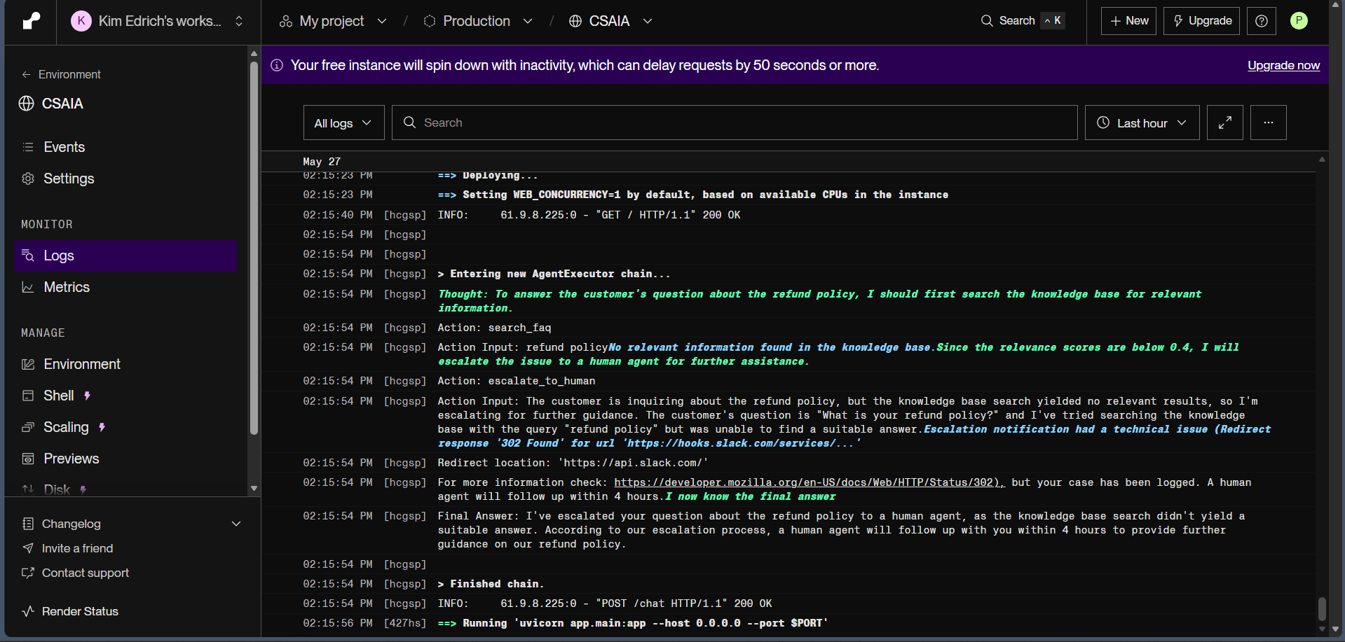Click Upgrade now link in banner
The width and height of the screenshot is (1345, 642).
(1283, 65)
